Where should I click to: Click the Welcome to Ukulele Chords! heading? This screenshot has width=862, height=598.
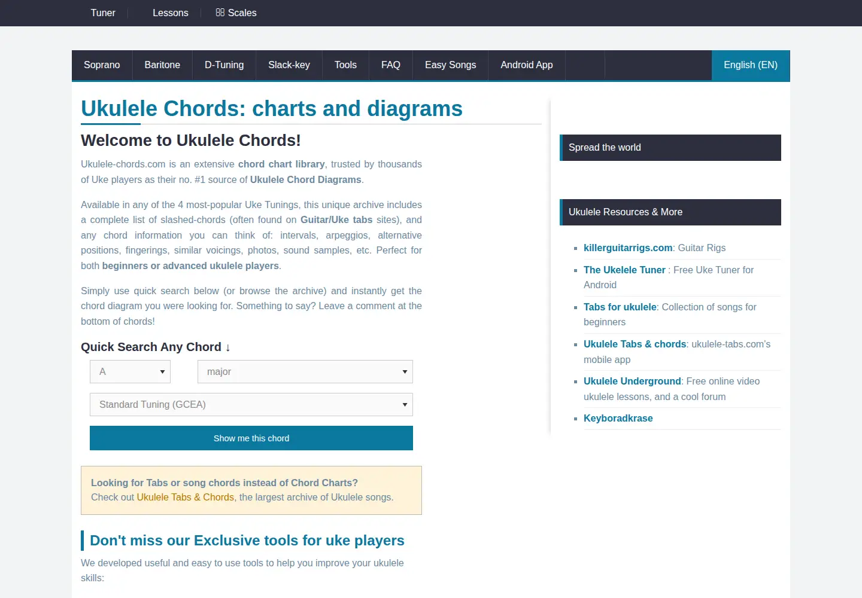click(x=191, y=141)
